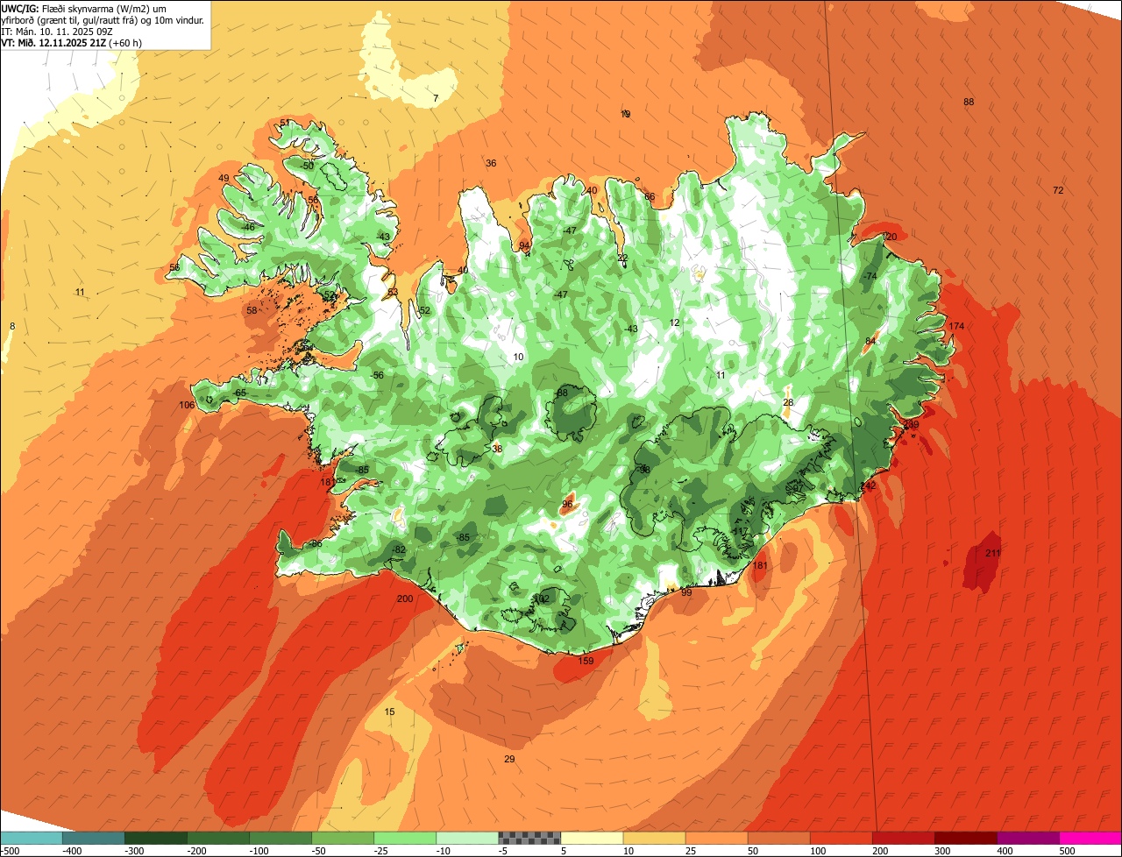Viewport: 1122px width, 857px height.
Task: Pick the darkest green swatch above -300
Action: point(155,838)
